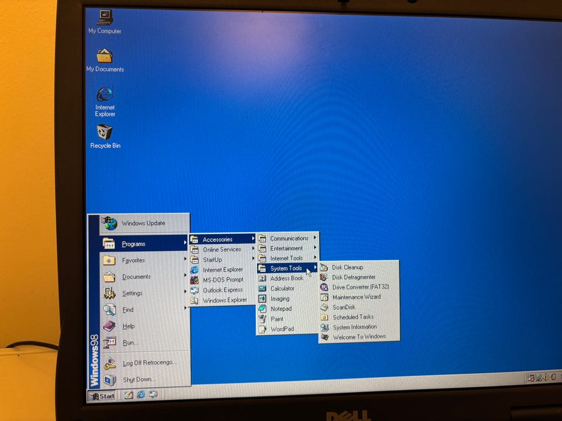This screenshot has height=421, width=562.
Task: Click the System Information icon
Action: [325, 327]
